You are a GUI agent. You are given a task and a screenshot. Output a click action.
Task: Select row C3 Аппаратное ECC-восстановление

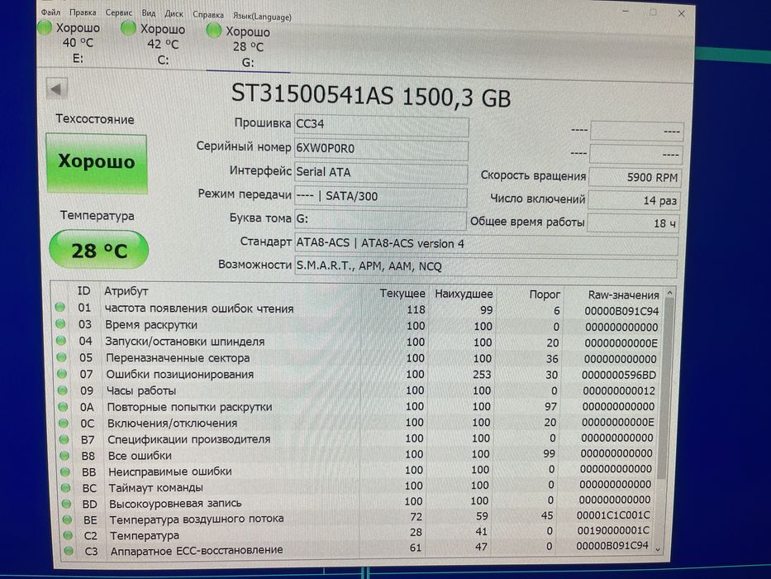[358, 550]
